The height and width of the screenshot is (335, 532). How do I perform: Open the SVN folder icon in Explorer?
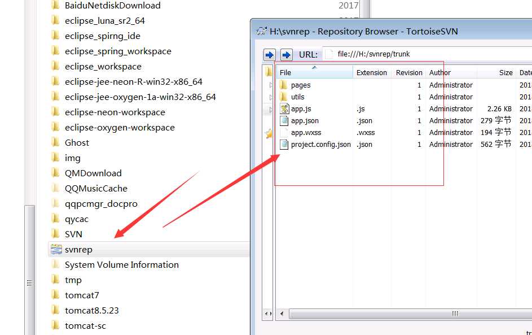pos(56,234)
